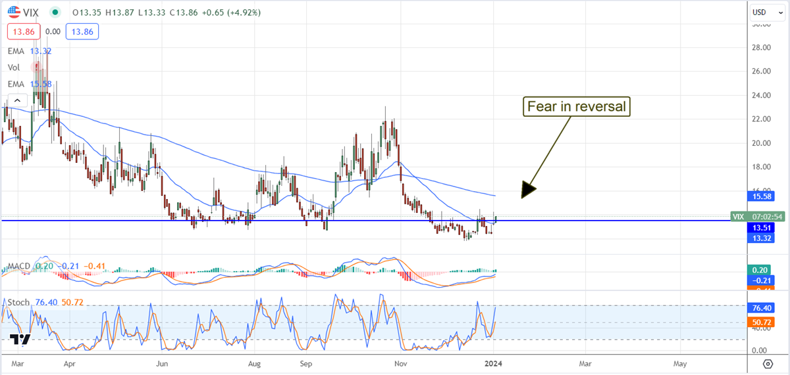The height and width of the screenshot is (375, 790).
Task: Select the EMA 15.58 indicator legend
Action: tap(18, 83)
